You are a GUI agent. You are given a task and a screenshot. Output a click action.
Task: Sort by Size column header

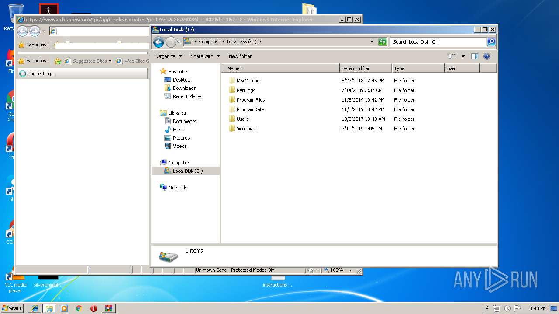tap(462, 68)
